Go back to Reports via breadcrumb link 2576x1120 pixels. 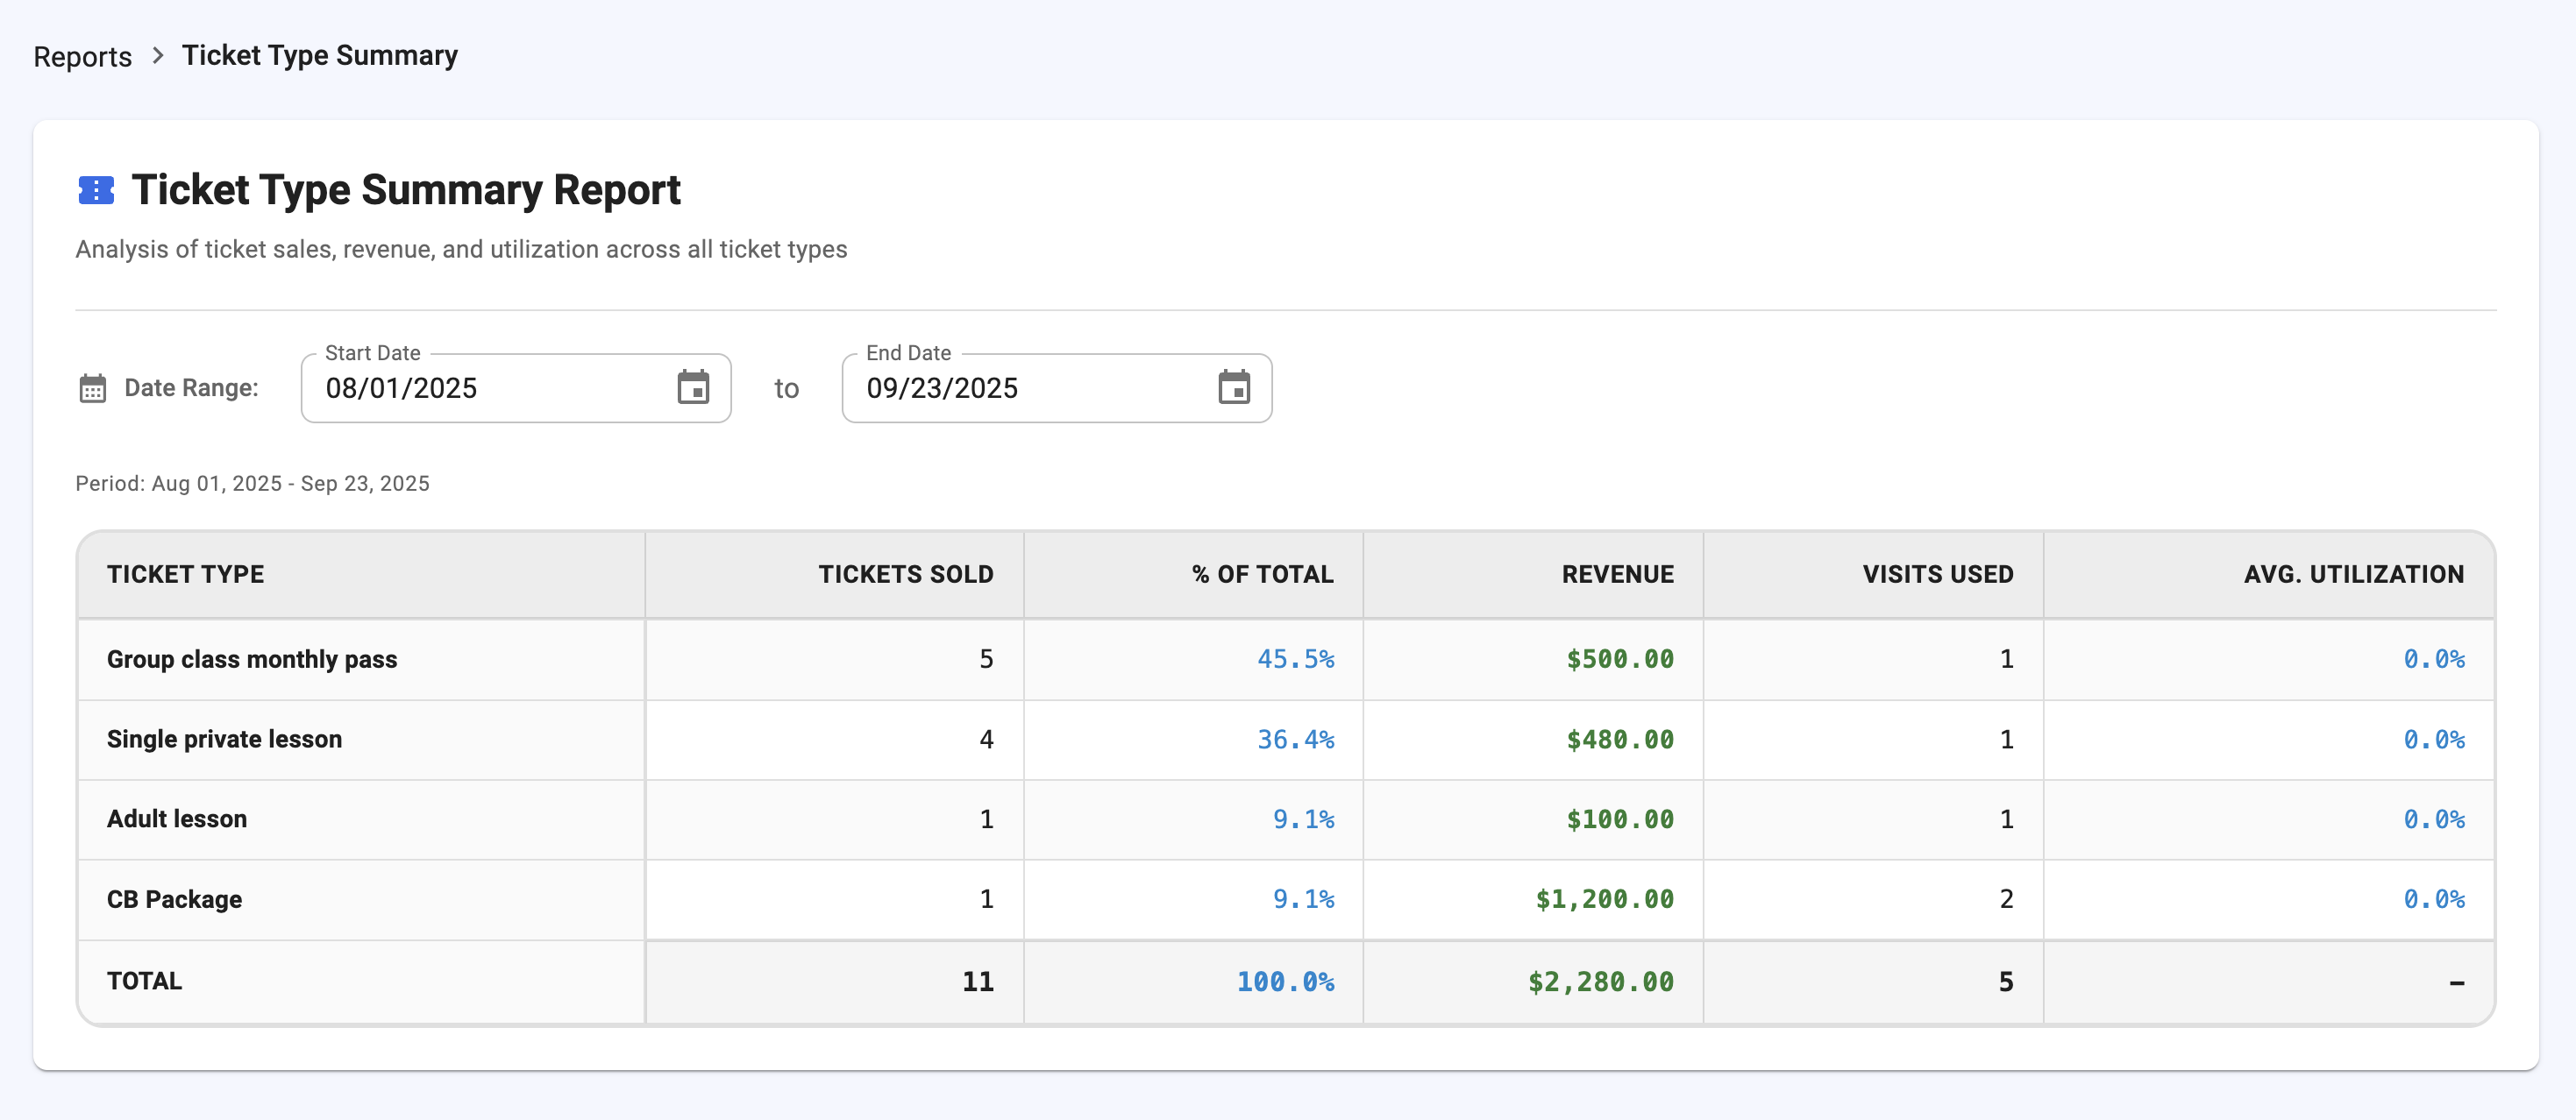(x=83, y=57)
